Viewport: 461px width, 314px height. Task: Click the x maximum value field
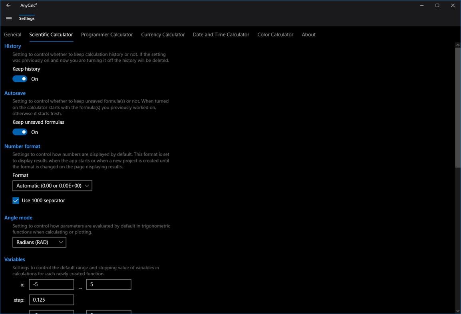click(x=109, y=284)
